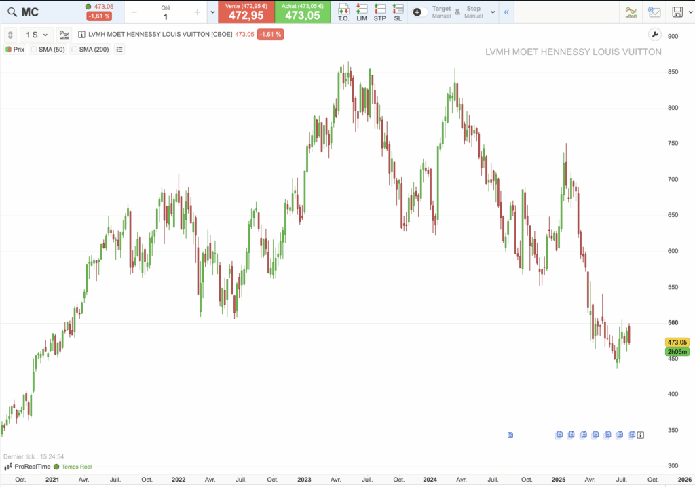The height and width of the screenshot is (487, 695).
Task: Click the 2021 label on time axis
Action: [x=52, y=480]
